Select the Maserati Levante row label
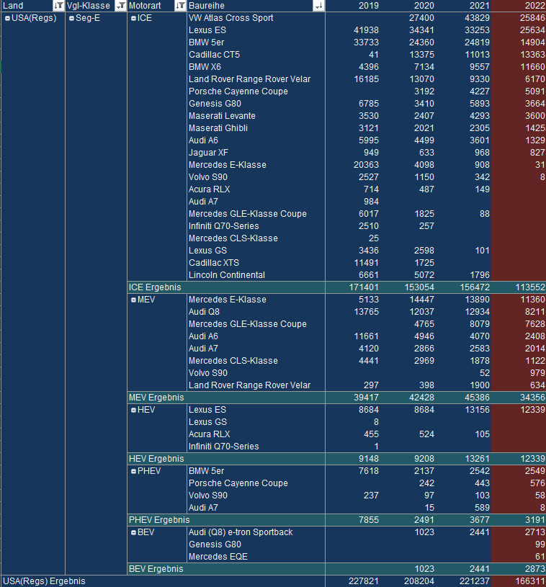Image resolution: width=546 pixels, height=587 pixels. coord(222,116)
